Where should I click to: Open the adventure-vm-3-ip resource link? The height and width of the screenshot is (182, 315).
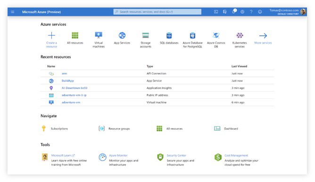(74, 95)
